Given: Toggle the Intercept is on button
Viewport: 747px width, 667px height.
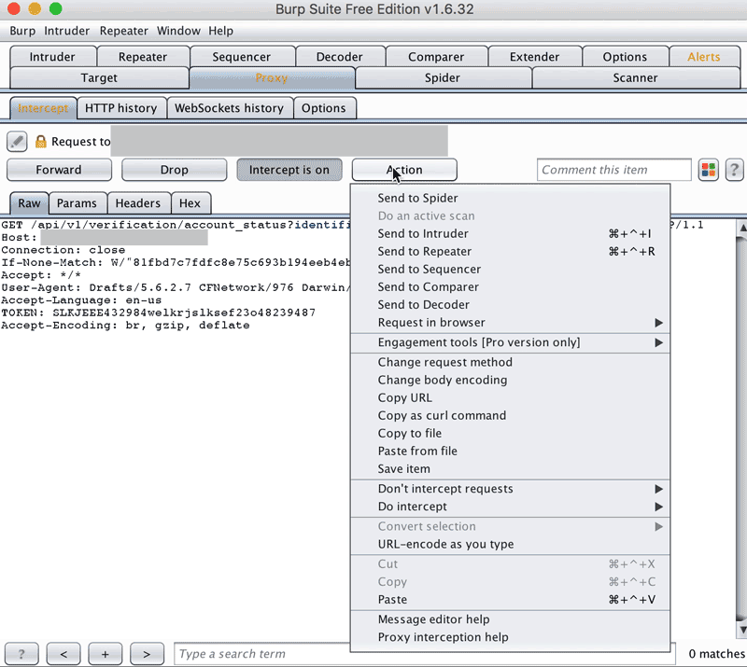Looking at the screenshot, I should click(x=289, y=170).
